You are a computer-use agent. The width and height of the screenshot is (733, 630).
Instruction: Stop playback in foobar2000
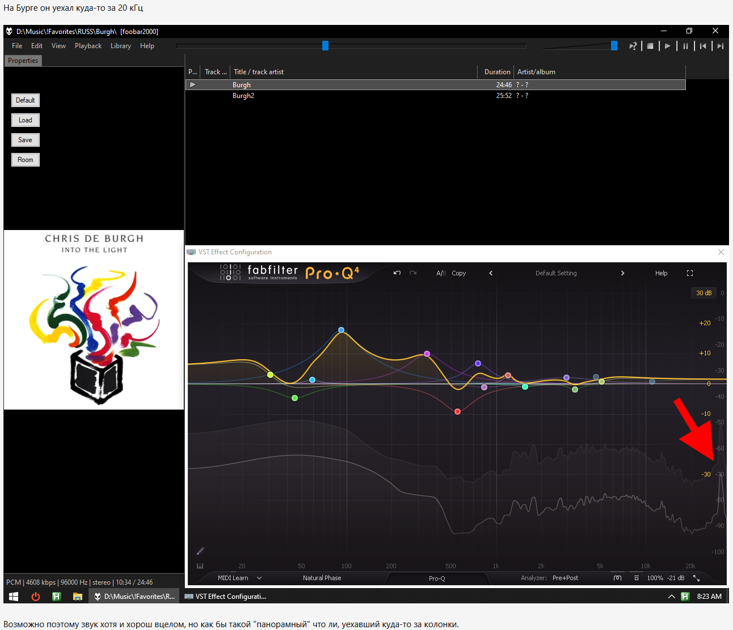pos(650,46)
